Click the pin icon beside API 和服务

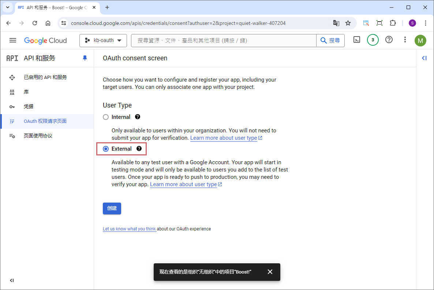[x=85, y=58]
